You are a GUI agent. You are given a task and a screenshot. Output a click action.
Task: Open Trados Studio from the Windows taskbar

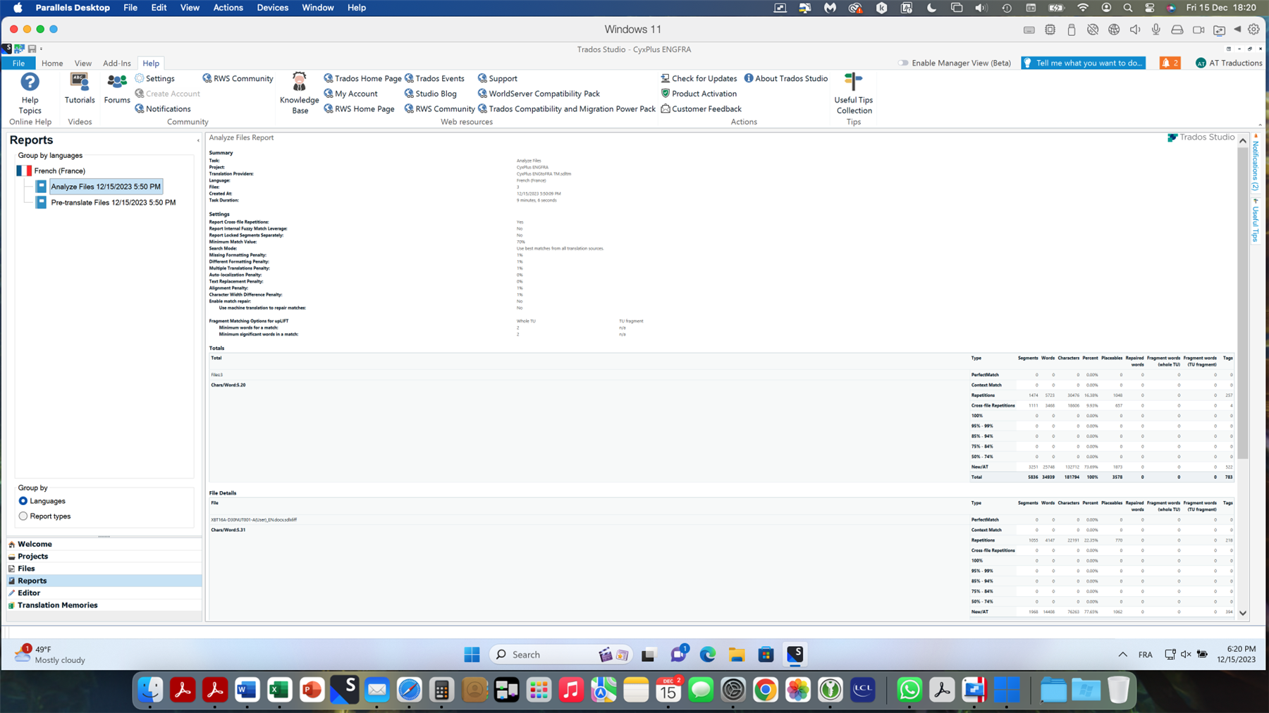tap(795, 655)
